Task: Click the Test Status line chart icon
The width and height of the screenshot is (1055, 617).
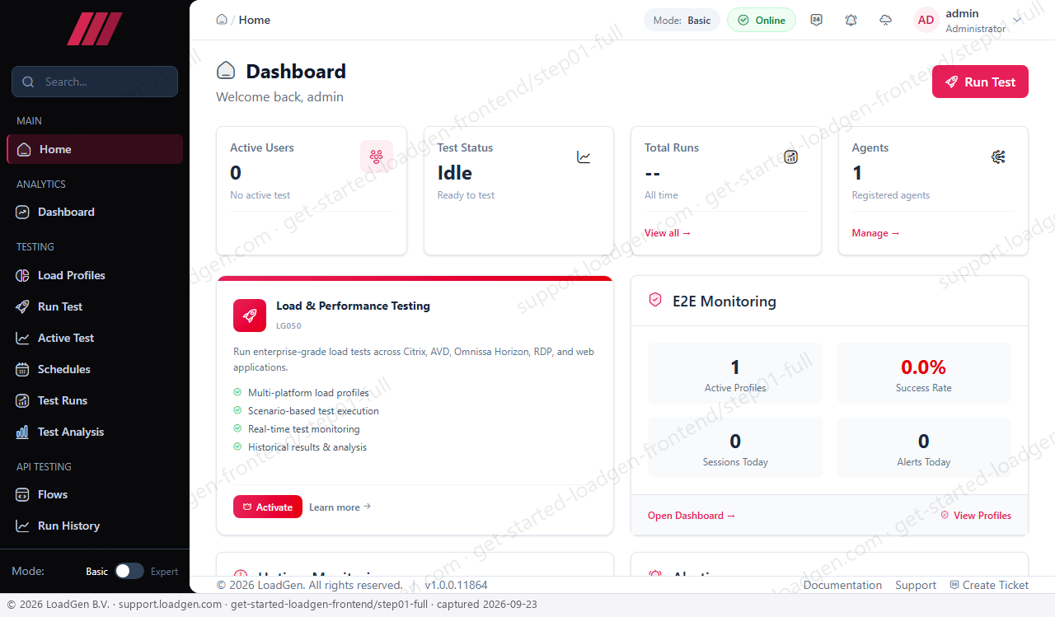Action: click(584, 157)
